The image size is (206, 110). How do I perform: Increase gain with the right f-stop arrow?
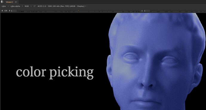[x=10, y=11]
